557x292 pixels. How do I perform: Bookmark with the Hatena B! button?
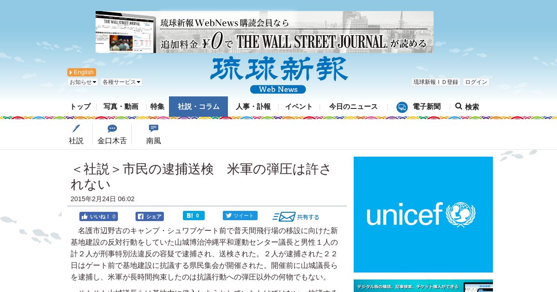click(x=194, y=216)
